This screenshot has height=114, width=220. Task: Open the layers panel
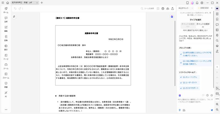pyautogui.click(x=217, y=46)
